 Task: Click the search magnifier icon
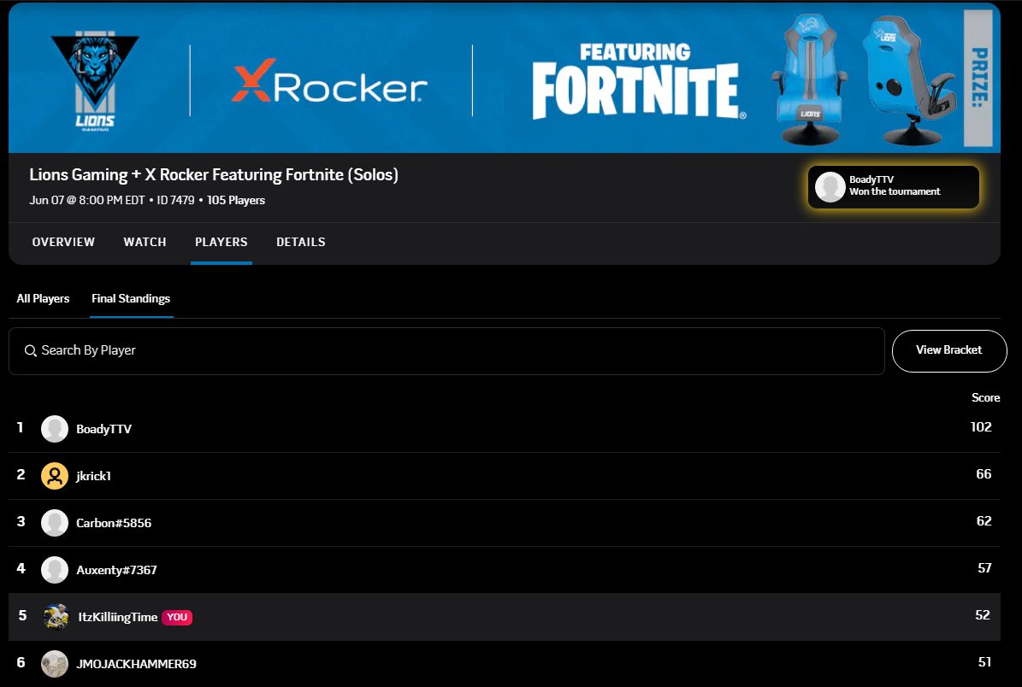coord(31,350)
